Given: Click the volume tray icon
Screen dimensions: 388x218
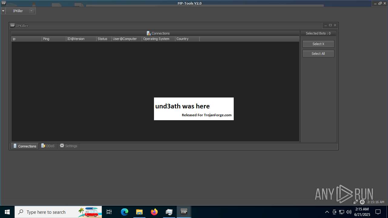Looking at the screenshot, I should tap(349, 212).
